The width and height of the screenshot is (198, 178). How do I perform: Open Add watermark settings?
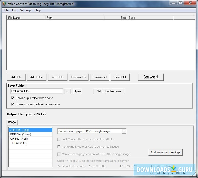[x=165, y=152]
